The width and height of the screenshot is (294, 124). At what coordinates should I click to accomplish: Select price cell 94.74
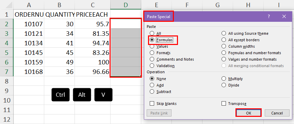click(93, 43)
